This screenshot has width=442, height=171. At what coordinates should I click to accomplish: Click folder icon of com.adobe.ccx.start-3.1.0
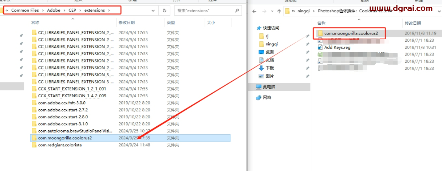point(34,124)
